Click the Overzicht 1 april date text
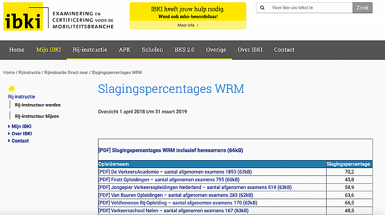 click(143, 111)
